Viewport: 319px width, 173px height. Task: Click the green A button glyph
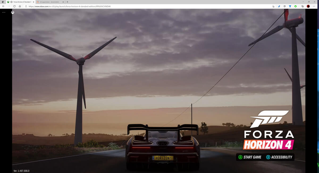240,157
